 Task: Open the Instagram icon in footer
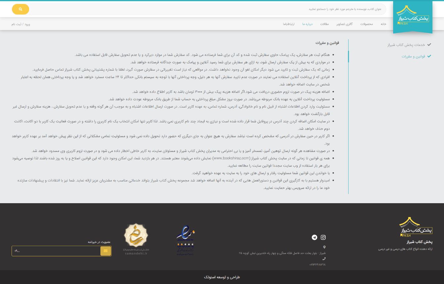(323, 237)
